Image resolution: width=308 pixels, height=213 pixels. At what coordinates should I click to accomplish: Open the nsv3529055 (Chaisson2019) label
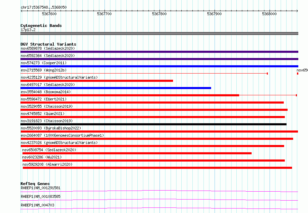[x=47, y=106]
